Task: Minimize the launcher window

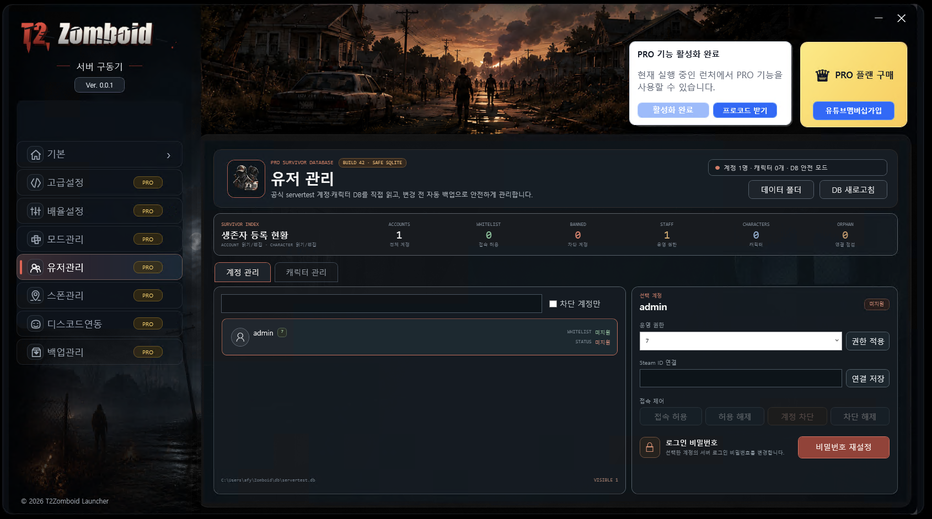Action: (879, 18)
